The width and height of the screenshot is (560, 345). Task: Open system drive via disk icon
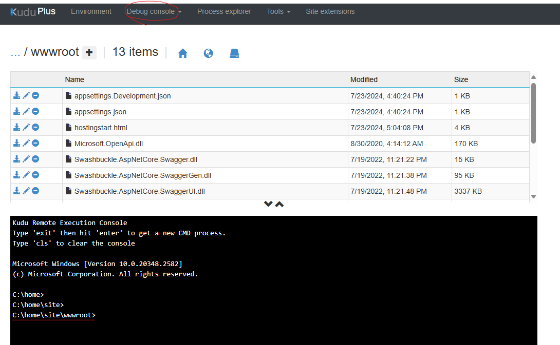click(x=234, y=53)
